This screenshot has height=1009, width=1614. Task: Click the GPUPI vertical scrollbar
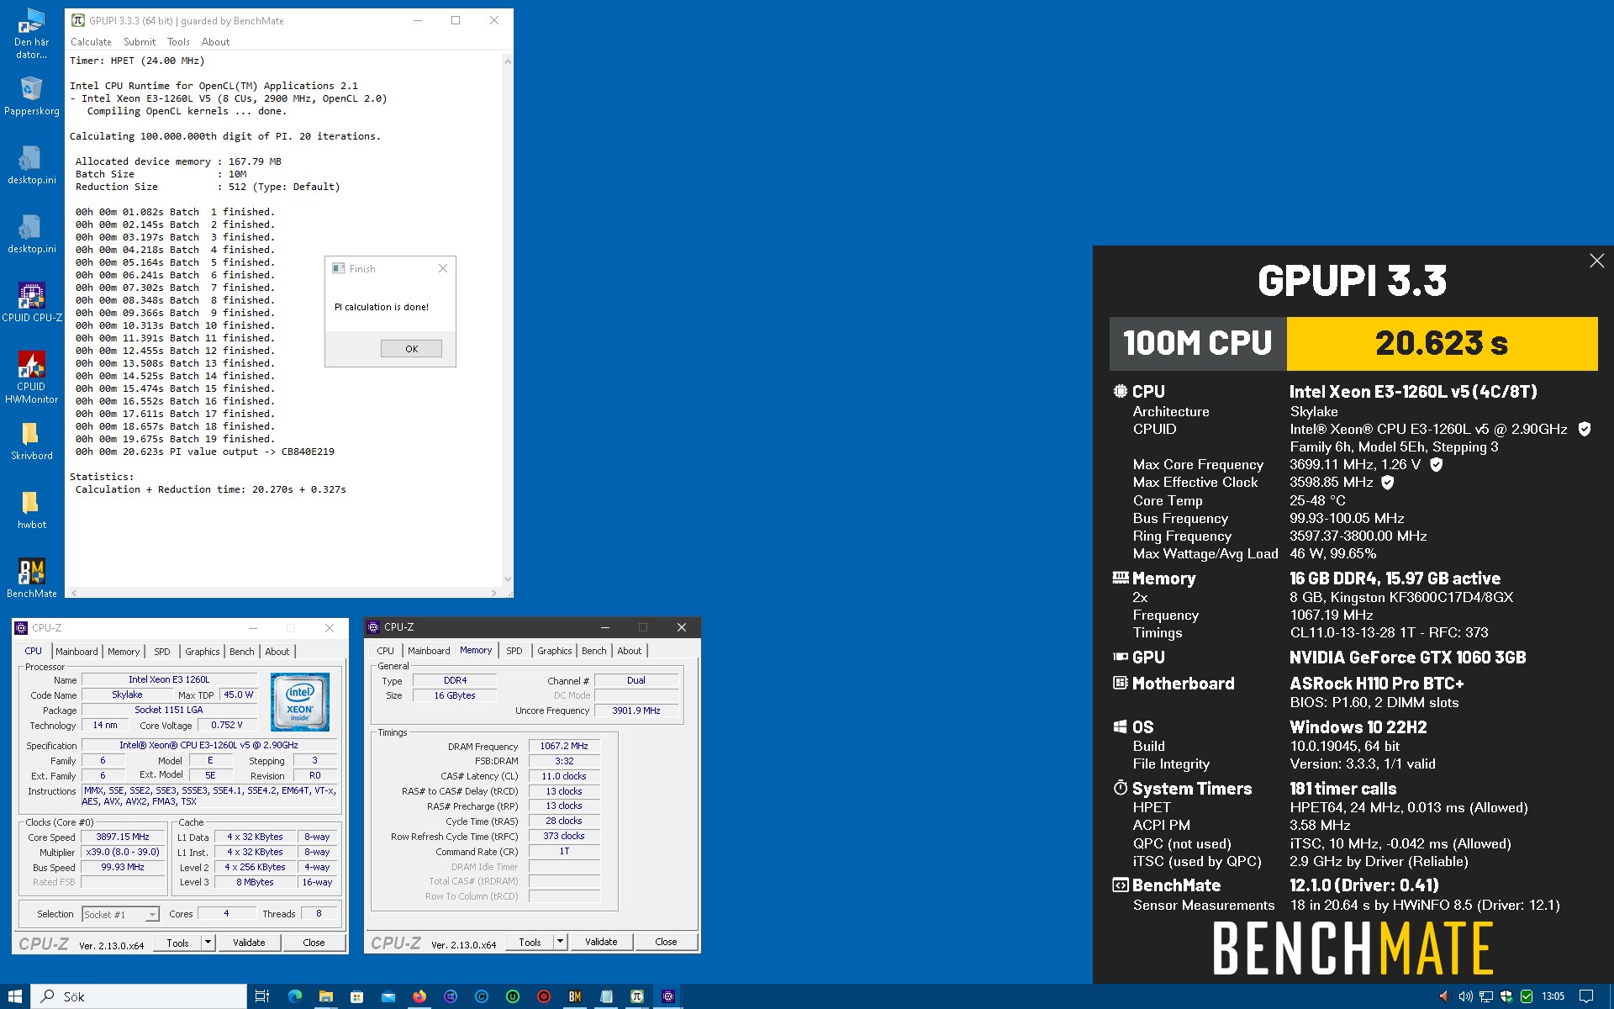[507, 320]
